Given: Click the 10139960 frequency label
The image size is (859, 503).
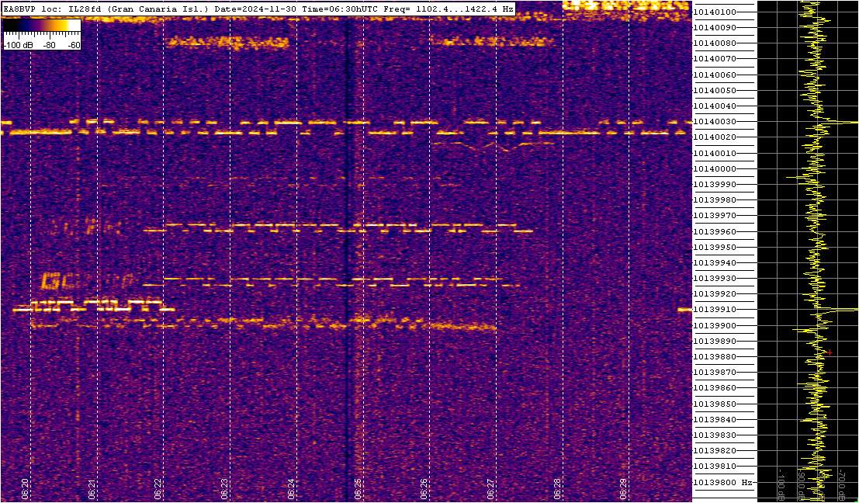Looking at the screenshot, I should coord(715,231).
